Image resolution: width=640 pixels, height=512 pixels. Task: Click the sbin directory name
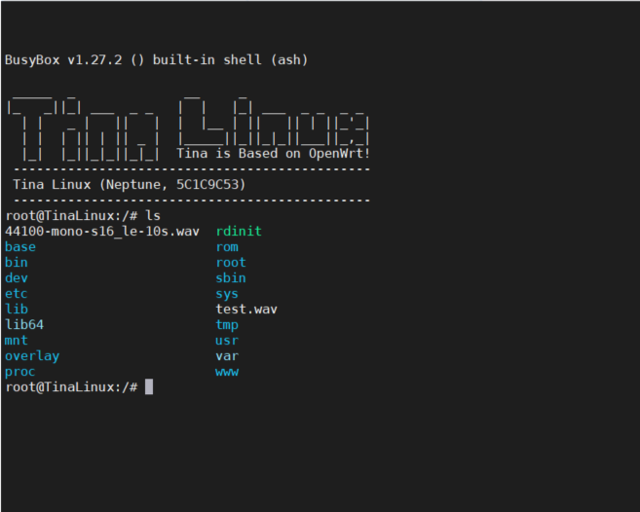[x=230, y=278]
